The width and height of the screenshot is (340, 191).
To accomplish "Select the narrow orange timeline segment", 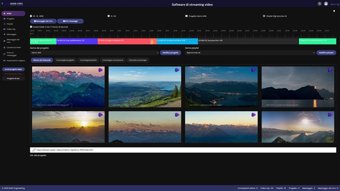I will (x=153, y=41).
